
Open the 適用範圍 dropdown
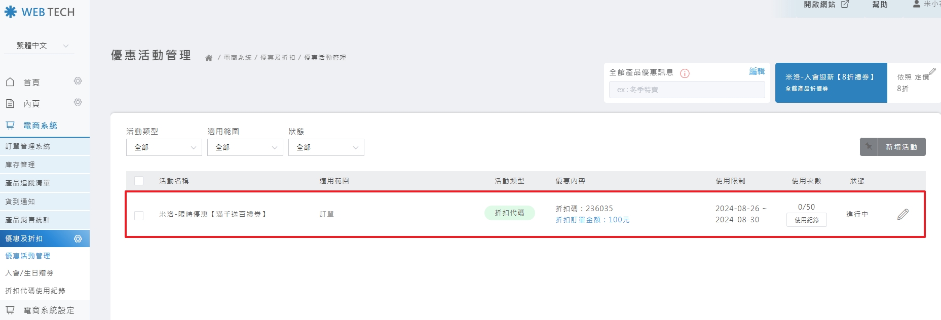[245, 147]
